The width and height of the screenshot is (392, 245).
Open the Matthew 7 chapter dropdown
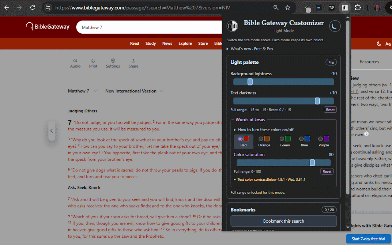click(x=83, y=91)
